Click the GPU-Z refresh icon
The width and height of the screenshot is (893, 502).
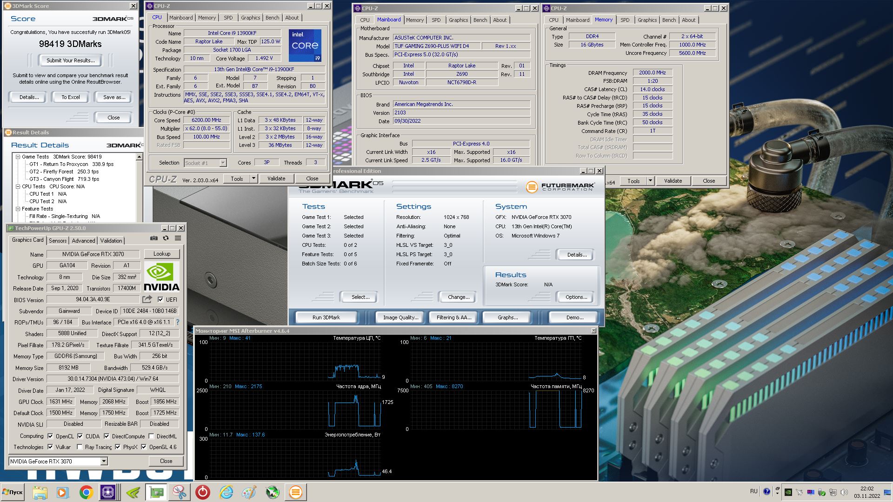click(166, 238)
